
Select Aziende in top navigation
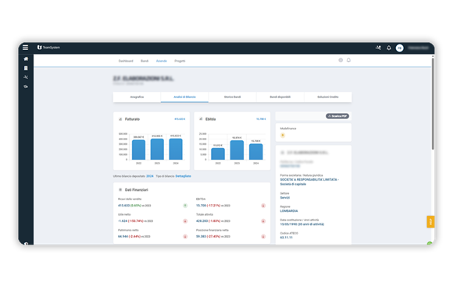coord(161,61)
